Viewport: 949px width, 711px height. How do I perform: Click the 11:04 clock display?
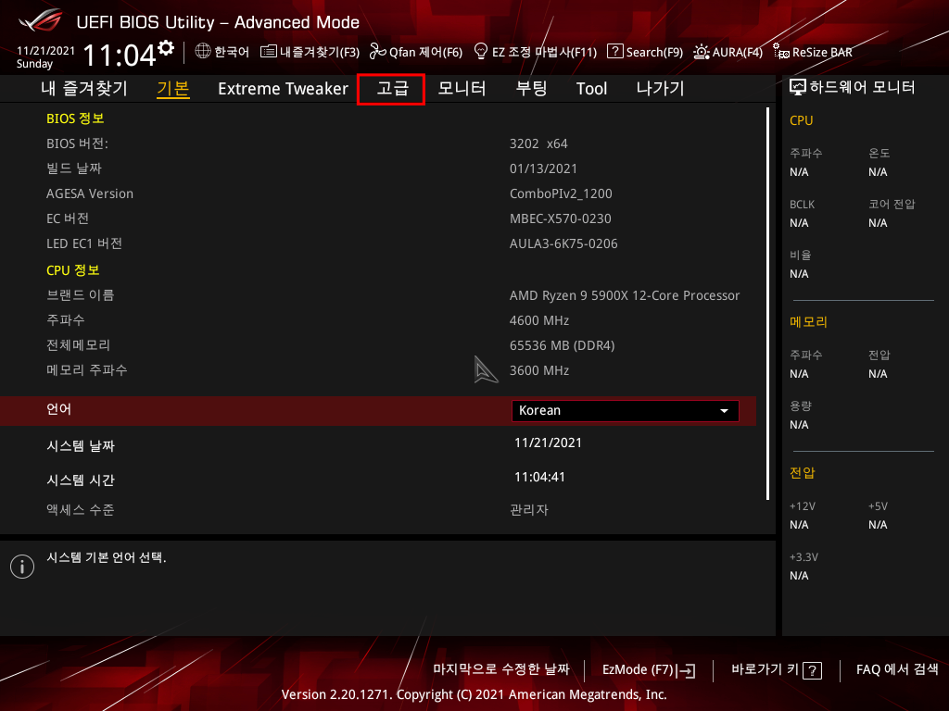click(x=120, y=55)
